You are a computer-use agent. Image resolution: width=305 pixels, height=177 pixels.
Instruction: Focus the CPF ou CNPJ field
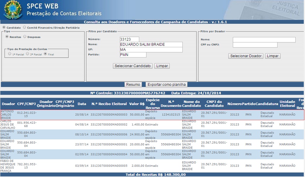(x=255, y=45)
